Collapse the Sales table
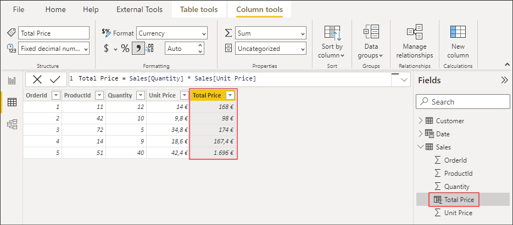513x225 pixels. tap(421, 147)
